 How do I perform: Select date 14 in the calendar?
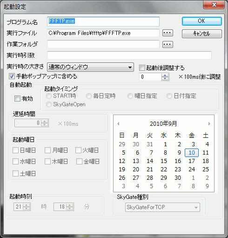(150, 161)
